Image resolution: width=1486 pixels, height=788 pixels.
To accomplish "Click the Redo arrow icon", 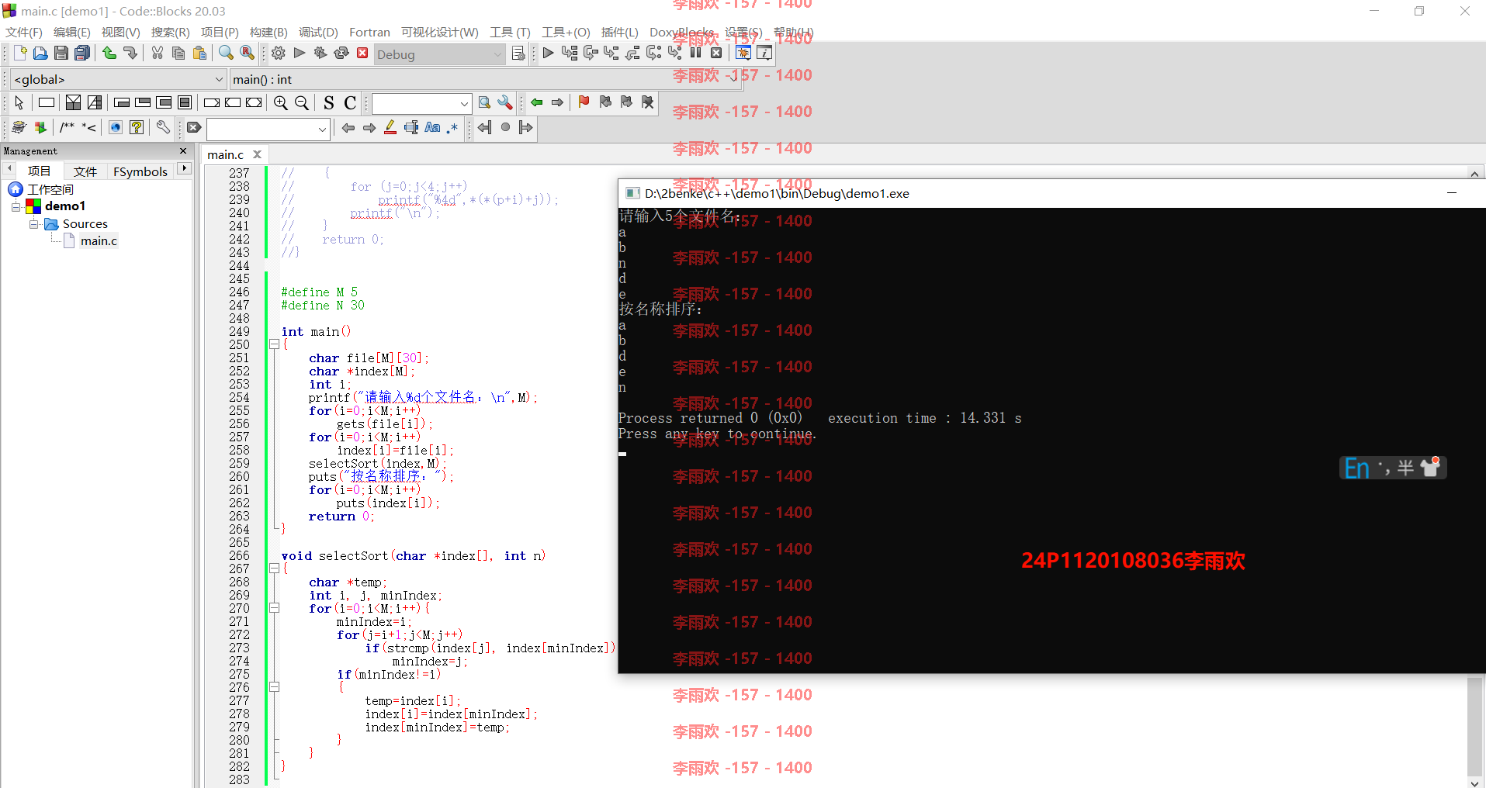I will 130,53.
